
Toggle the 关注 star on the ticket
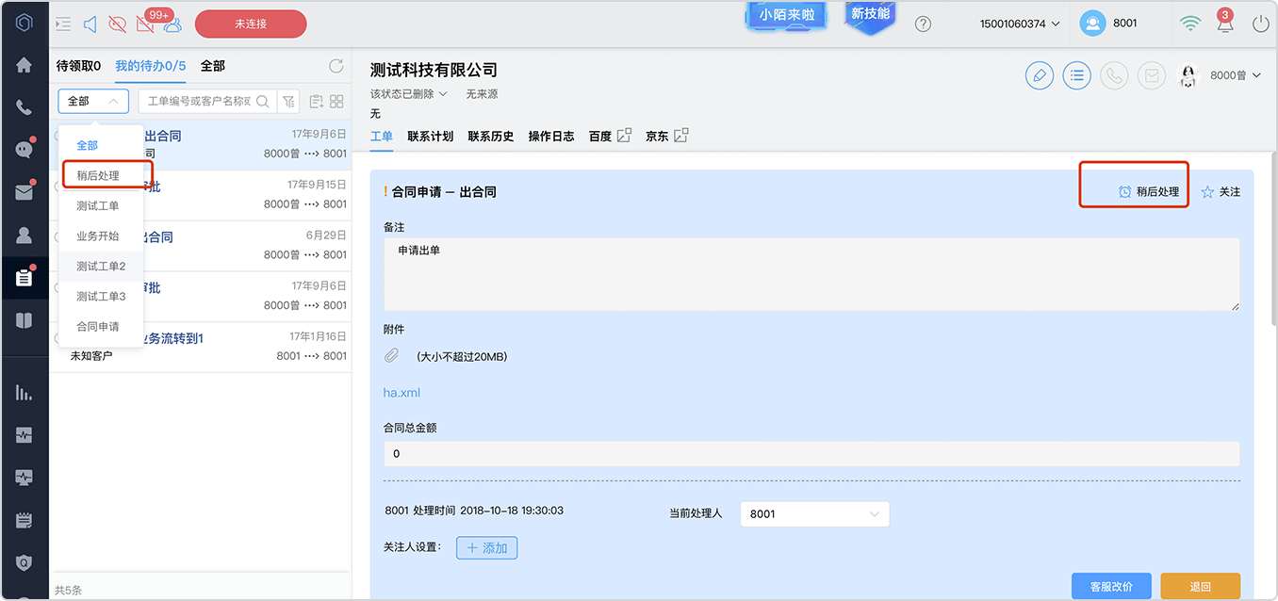[1221, 191]
